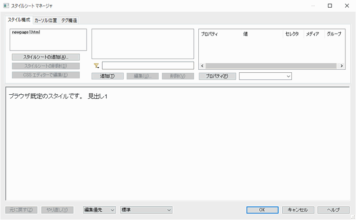Viewport: 356px width, 220px height.
Task: Click the スタイルシートの追加 button
Action: pyautogui.click(x=46, y=57)
